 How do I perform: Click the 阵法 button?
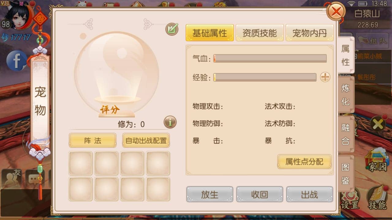[x=92, y=141]
